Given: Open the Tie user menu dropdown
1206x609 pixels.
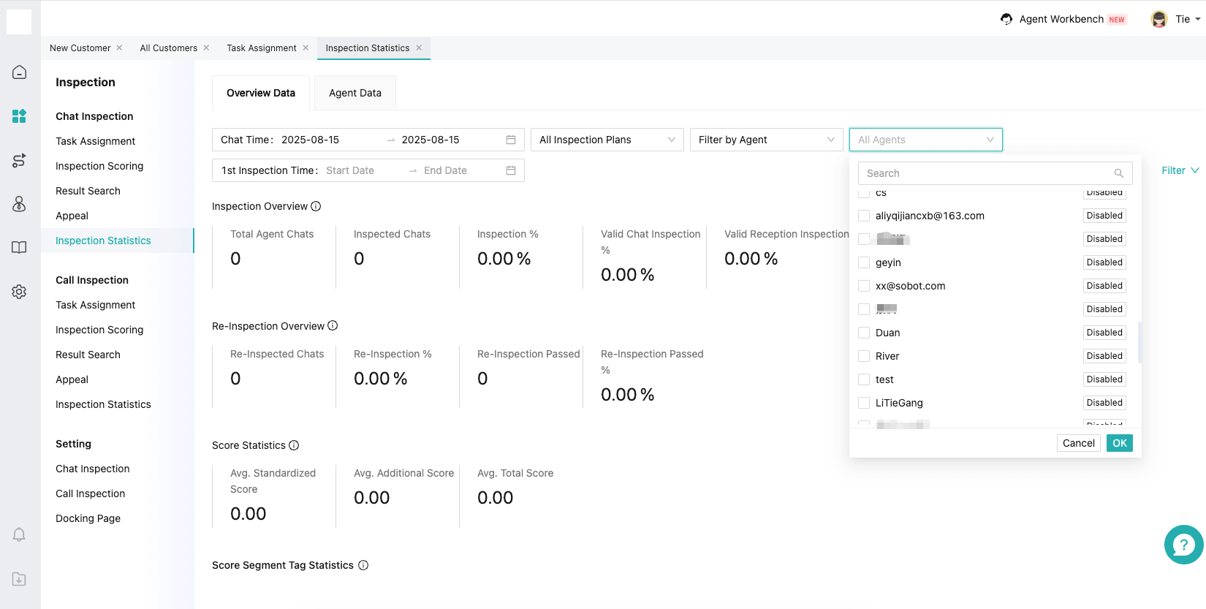Looking at the screenshot, I should 1188,19.
